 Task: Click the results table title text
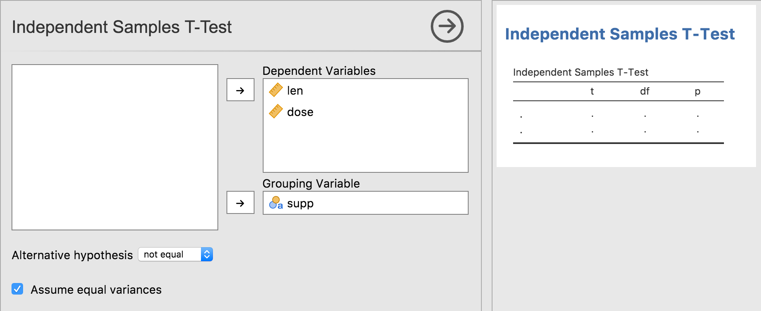click(x=580, y=72)
